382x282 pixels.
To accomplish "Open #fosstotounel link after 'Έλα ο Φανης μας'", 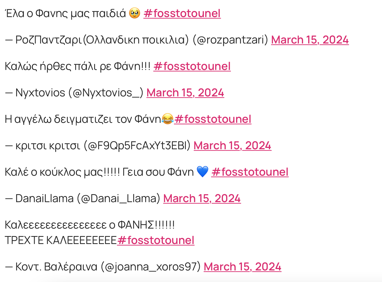I will point(182,13).
